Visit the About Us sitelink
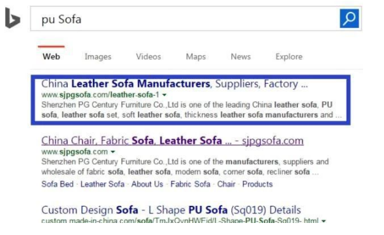 (x=147, y=184)
